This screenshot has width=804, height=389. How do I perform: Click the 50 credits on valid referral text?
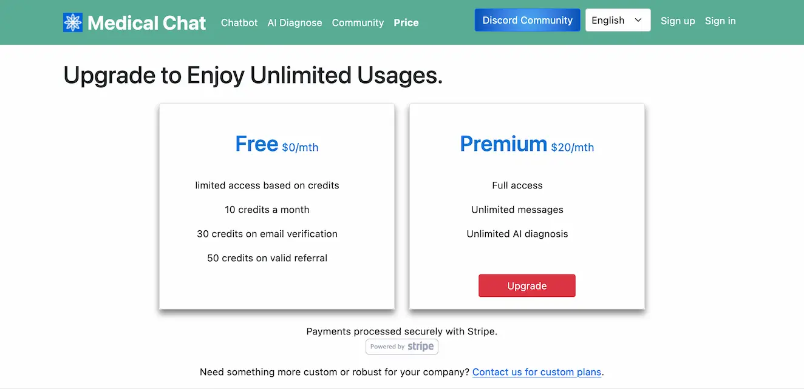click(267, 258)
